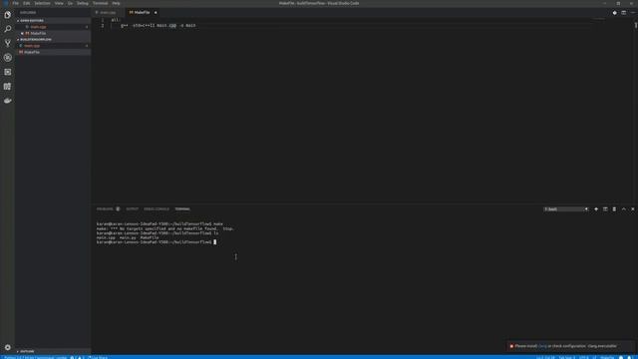638x359 pixels.
Task: Select the terminal shell dropdown '1: bash'
Action: [566, 209]
